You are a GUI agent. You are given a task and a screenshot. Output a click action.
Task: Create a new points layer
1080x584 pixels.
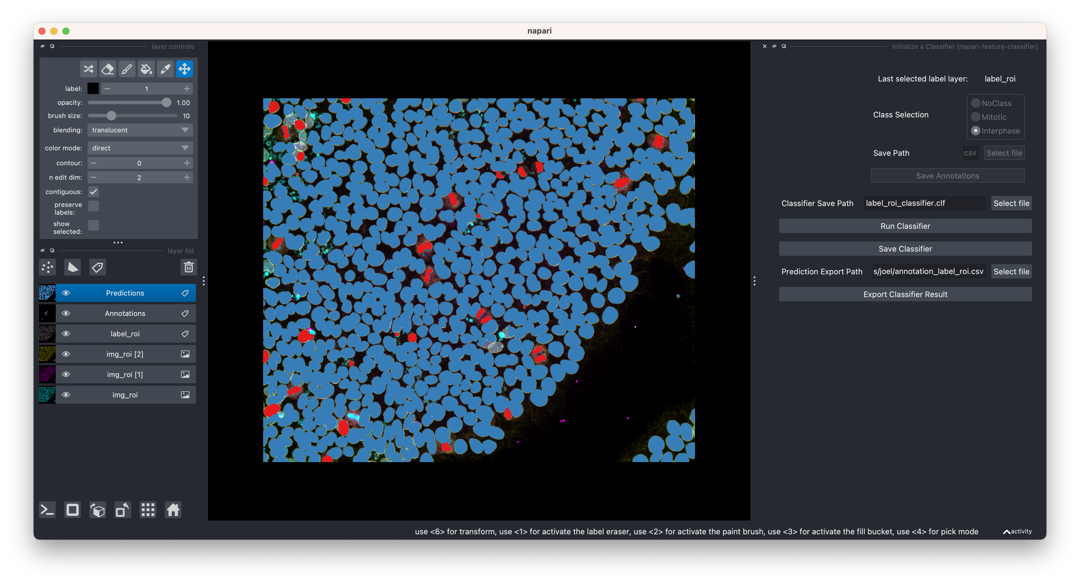click(47, 267)
